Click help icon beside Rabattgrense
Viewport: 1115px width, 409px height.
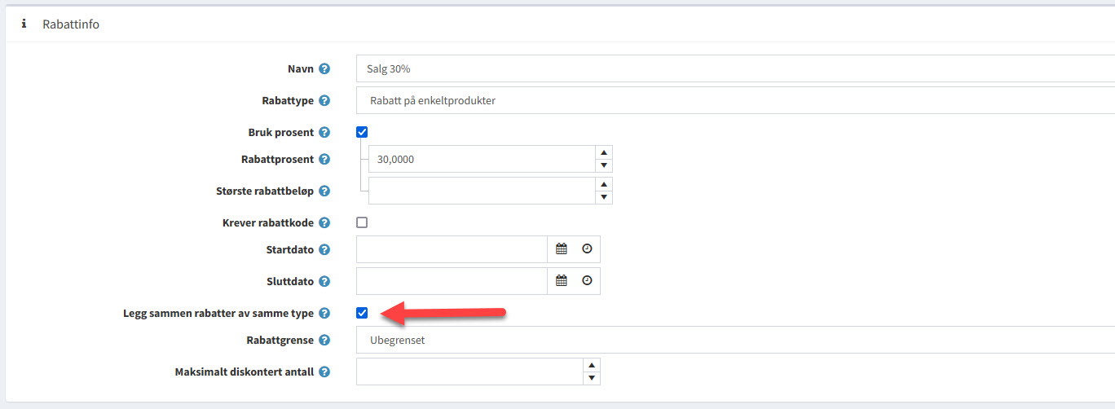324,341
